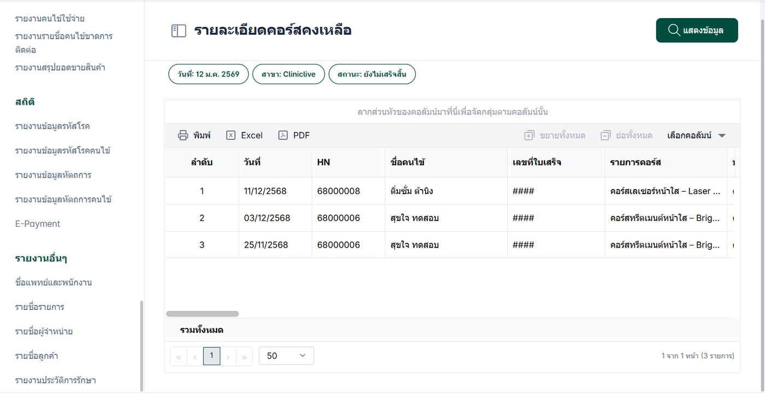765x394 pixels.
Task: Click the date filter chip 12 ม.ค. 2569
Action: pos(208,74)
